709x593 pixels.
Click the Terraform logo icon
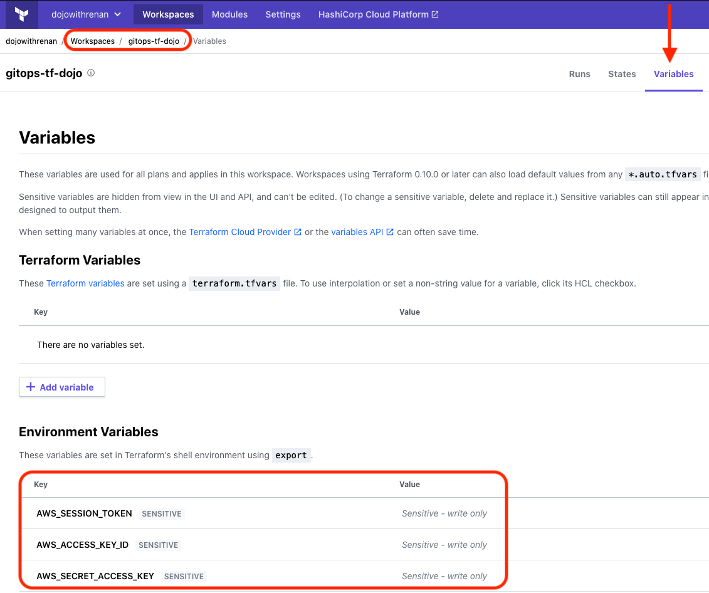[22, 14]
